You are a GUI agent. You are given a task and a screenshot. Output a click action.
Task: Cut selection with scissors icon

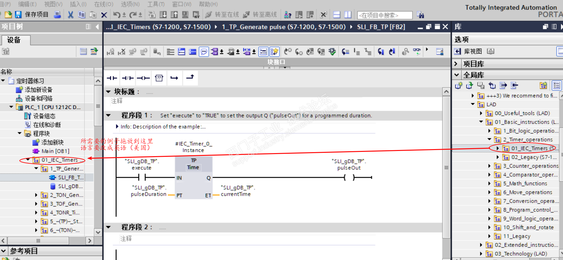71,14
